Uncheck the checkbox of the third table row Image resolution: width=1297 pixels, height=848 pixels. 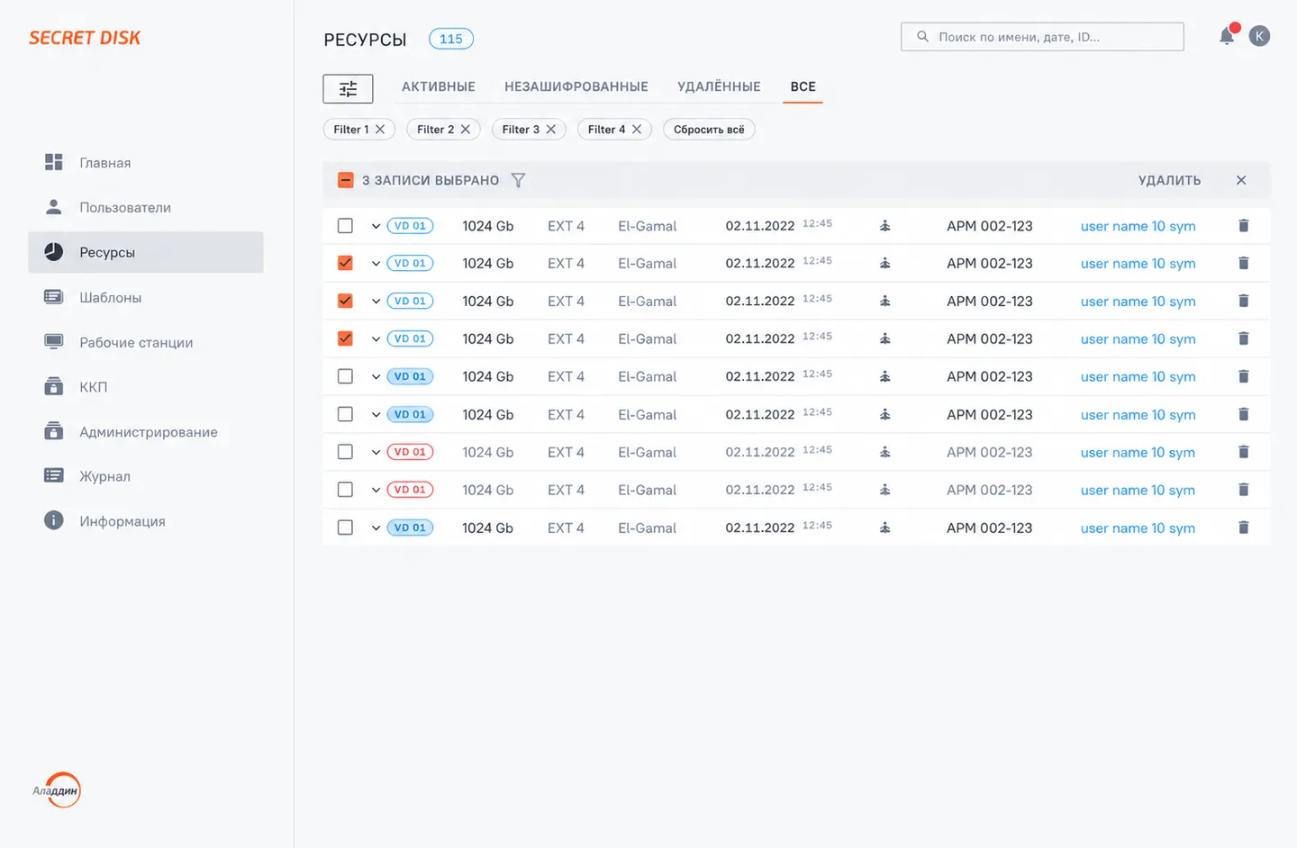pos(345,301)
